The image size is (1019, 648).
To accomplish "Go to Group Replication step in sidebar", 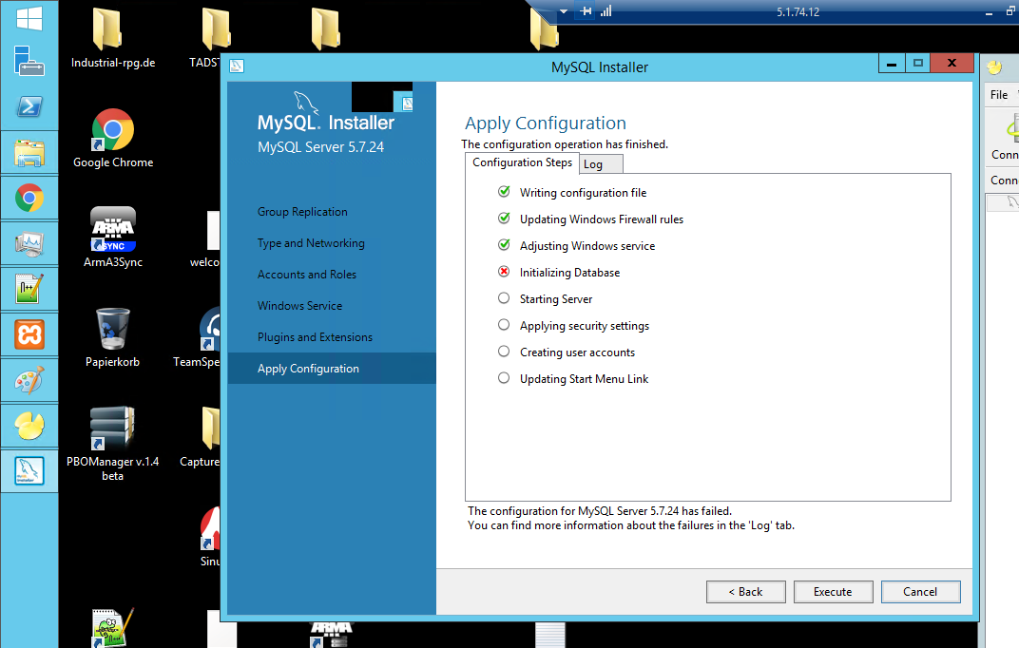I will click(302, 212).
